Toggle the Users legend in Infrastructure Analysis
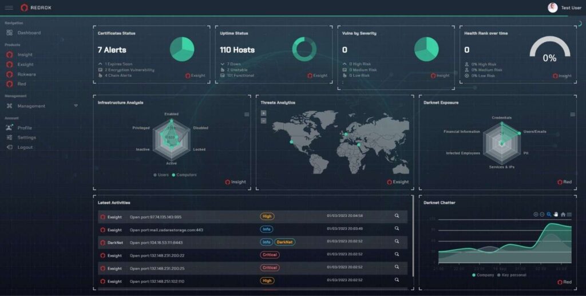586x296 pixels. pos(161,175)
